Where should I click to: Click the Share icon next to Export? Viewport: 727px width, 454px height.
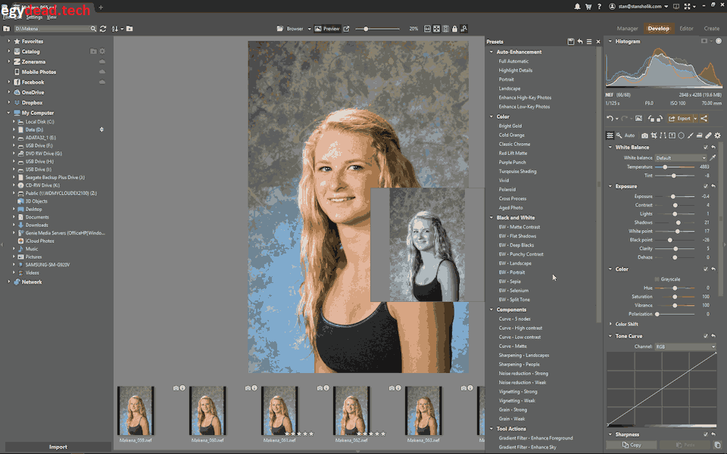pos(704,119)
